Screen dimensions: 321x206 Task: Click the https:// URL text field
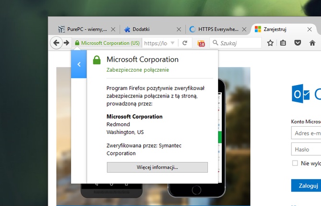coord(156,43)
